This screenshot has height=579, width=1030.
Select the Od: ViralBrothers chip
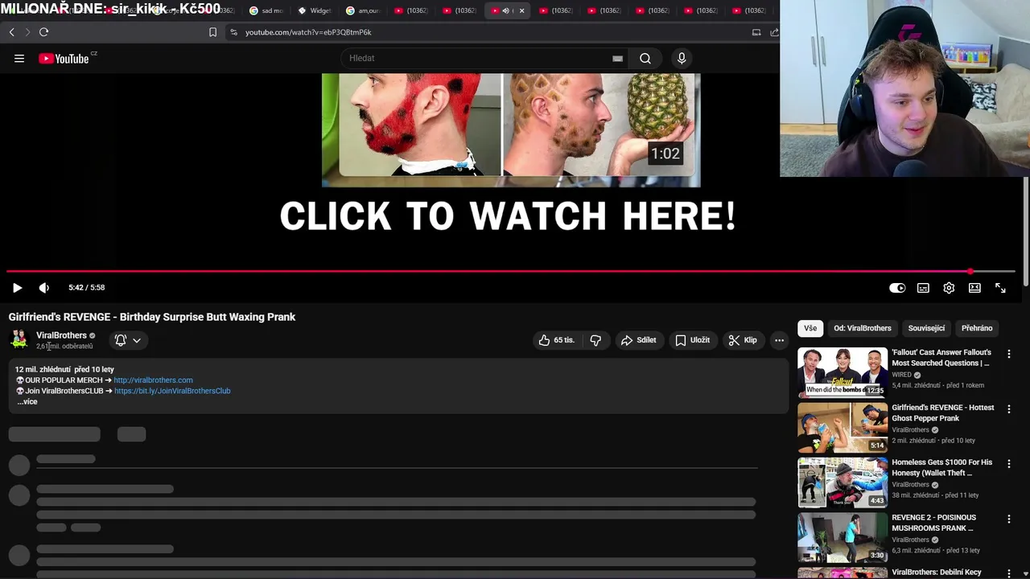click(x=863, y=328)
